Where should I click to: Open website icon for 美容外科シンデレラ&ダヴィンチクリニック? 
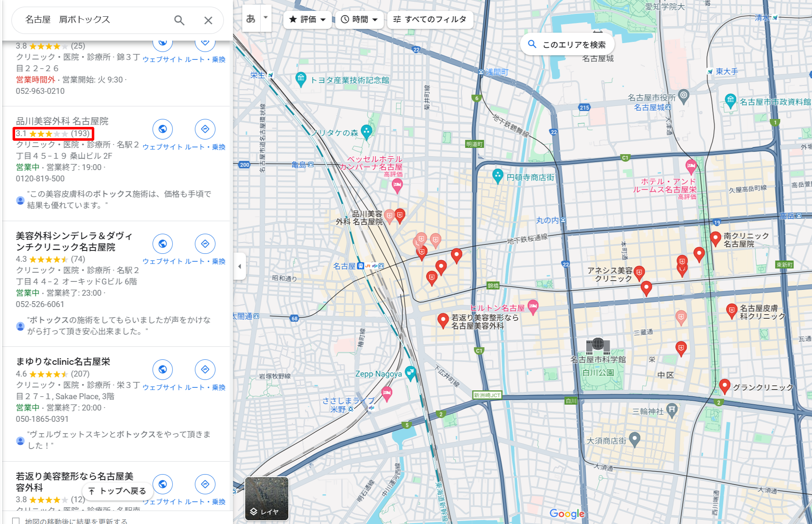point(163,244)
